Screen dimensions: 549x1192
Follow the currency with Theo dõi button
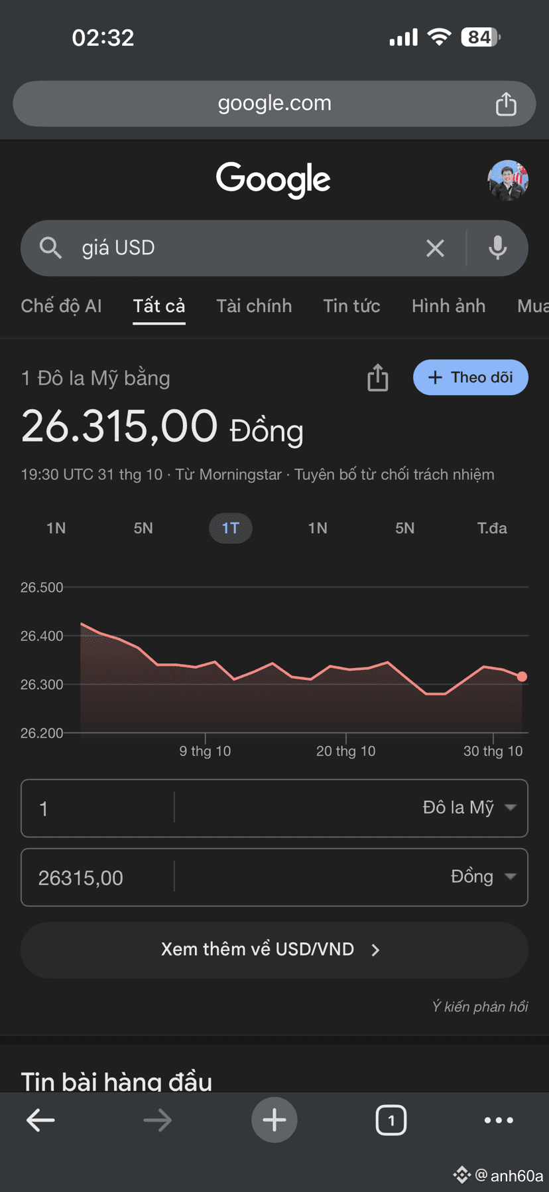[x=471, y=377]
